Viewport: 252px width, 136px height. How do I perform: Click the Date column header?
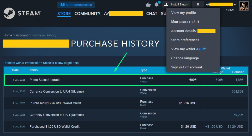[15, 70]
